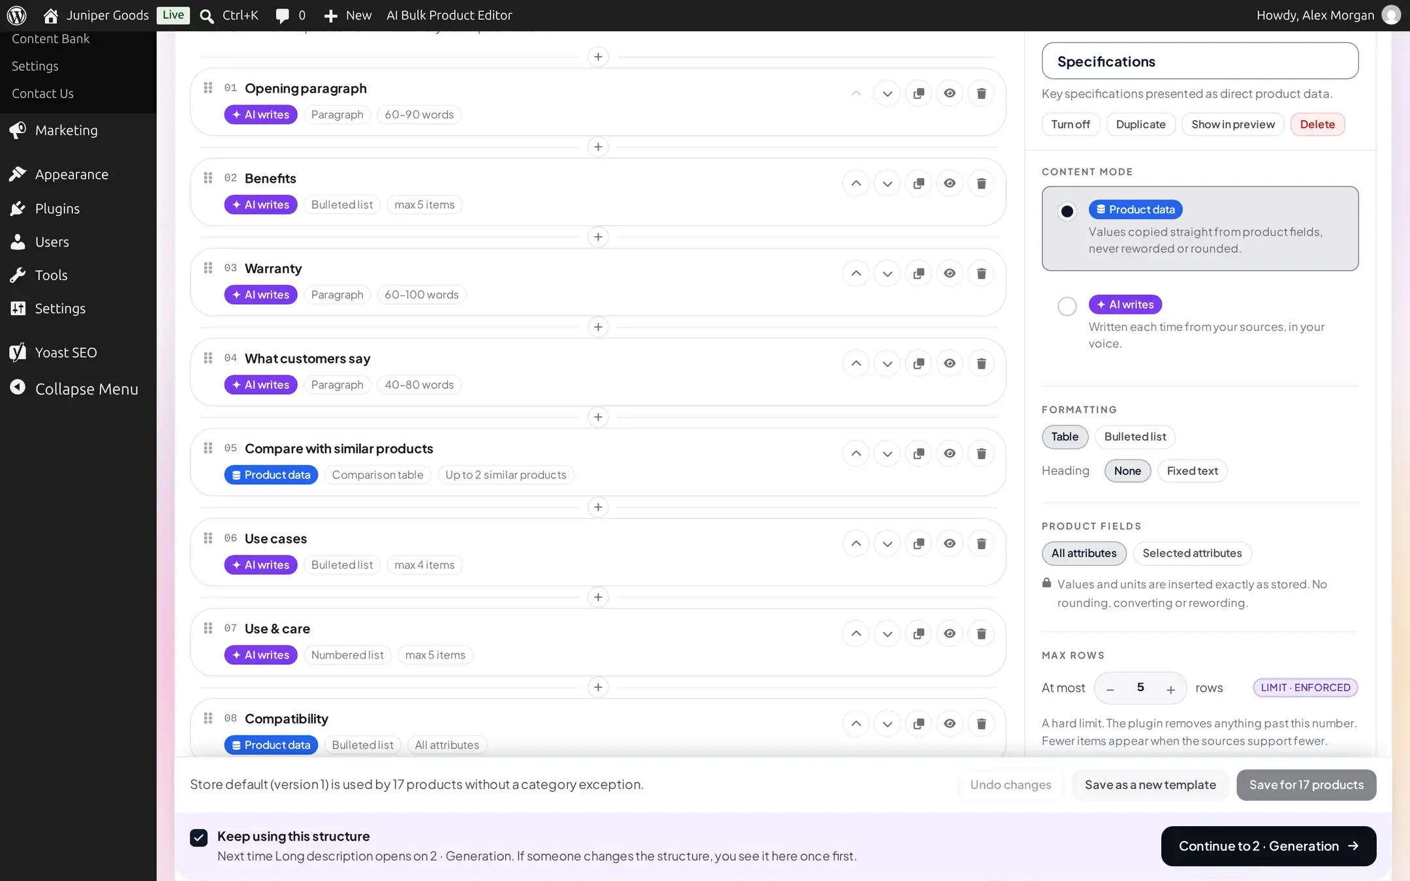This screenshot has width=1410, height=881.
Task: Delete the Benefits section with its trash icon
Action: (981, 183)
